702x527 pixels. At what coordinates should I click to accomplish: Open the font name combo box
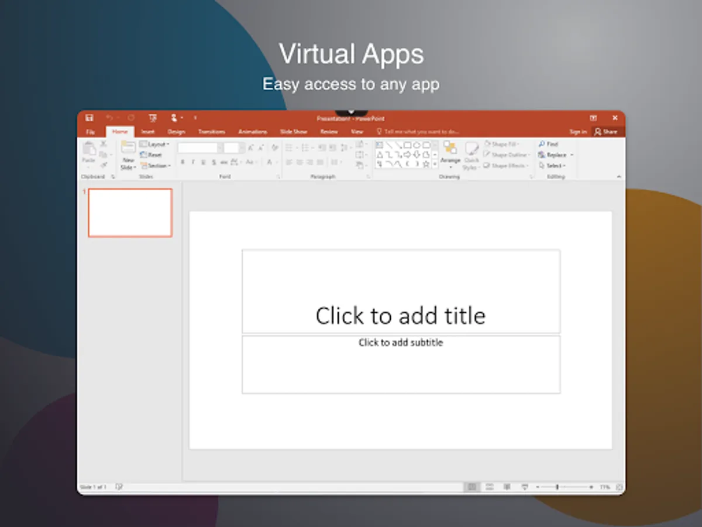tap(200, 148)
